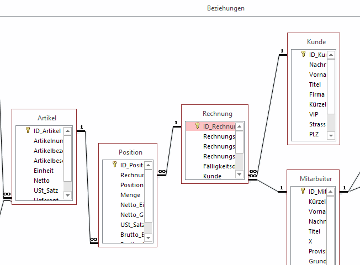
Task: Select the Firma field in Kunde table
Action: [316, 94]
